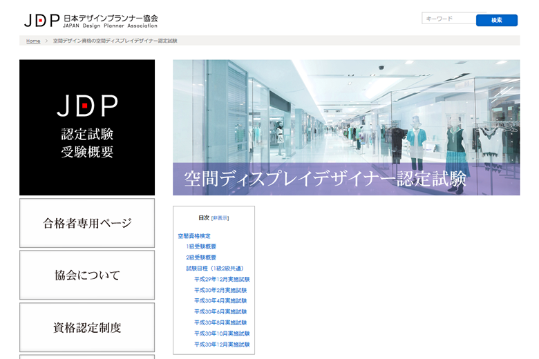Open the 協会について sidebar button
The height and width of the screenshot is (359, 539).
coord(87,275)
